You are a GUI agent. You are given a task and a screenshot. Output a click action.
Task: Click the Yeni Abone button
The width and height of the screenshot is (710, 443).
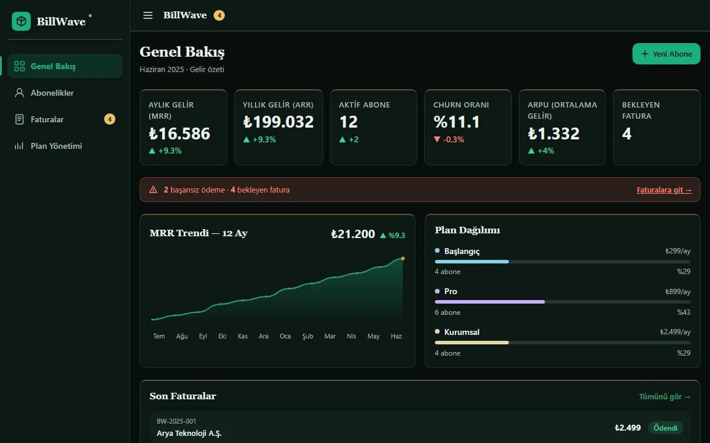point(666,54)
